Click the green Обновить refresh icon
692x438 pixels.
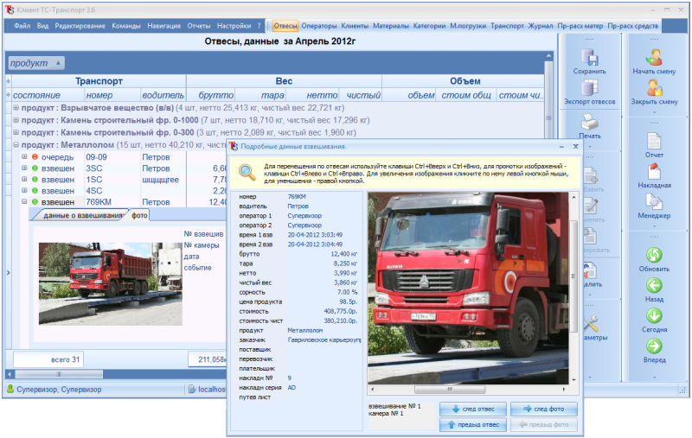coord(654,255)
